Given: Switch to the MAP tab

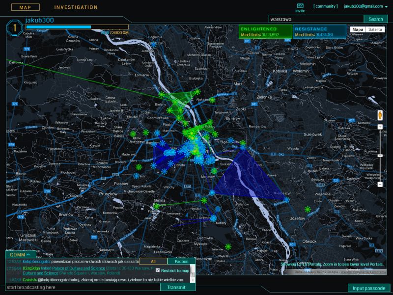Looking at the screenshot, I should point(26,7).
